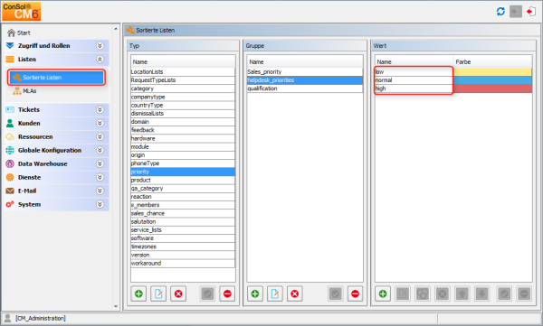Screen dimensions: 543x326
Task: Select qa_category in Typ list
Action: [x=183, y=189]
